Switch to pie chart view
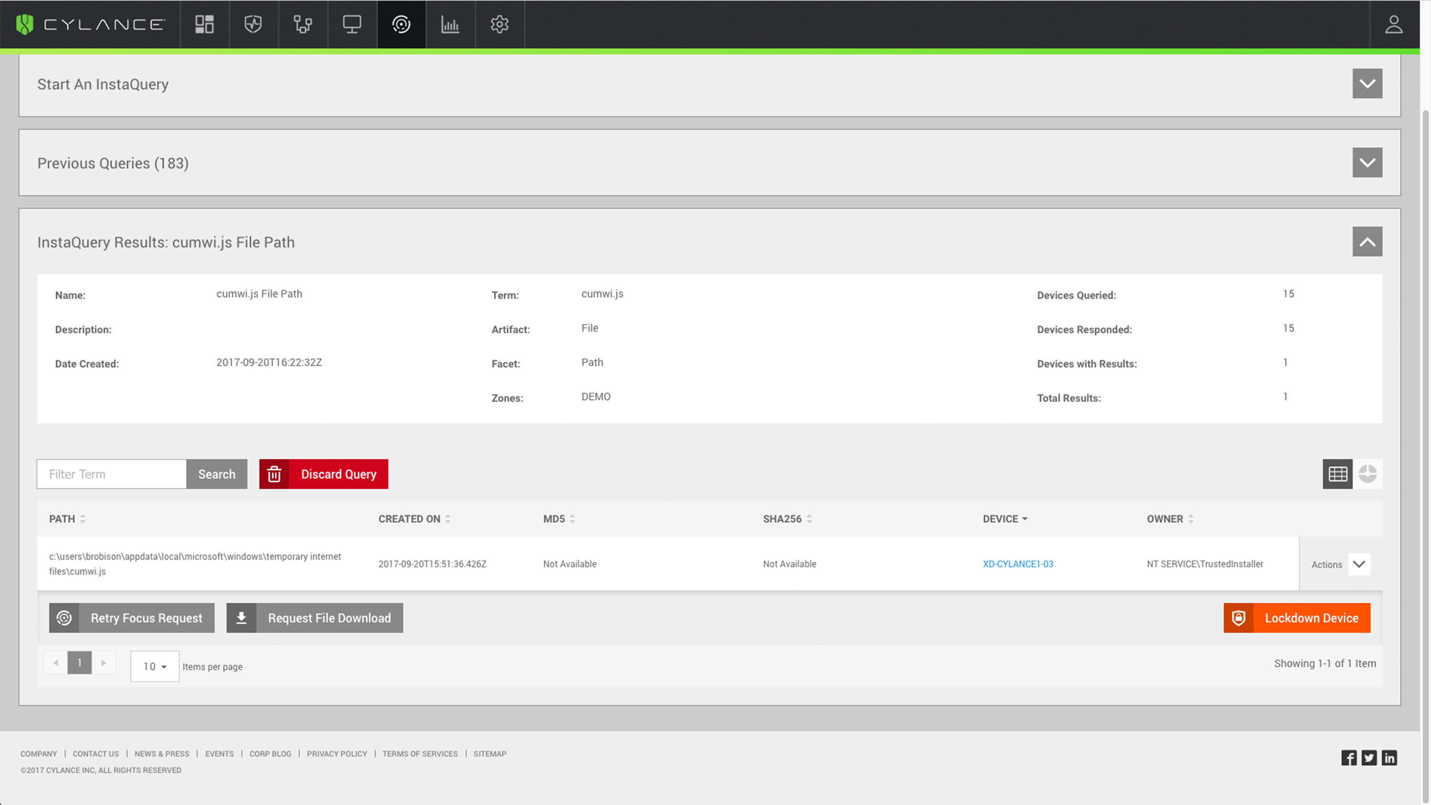Image resolution: width=1431 pixels, height=805 pixels. pos(1368,474)
